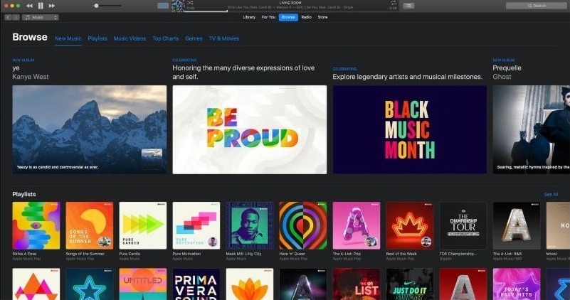Open the Meek Mill: Litty City cover
This screenshot has height=300, width=570.
coord(250,225)
